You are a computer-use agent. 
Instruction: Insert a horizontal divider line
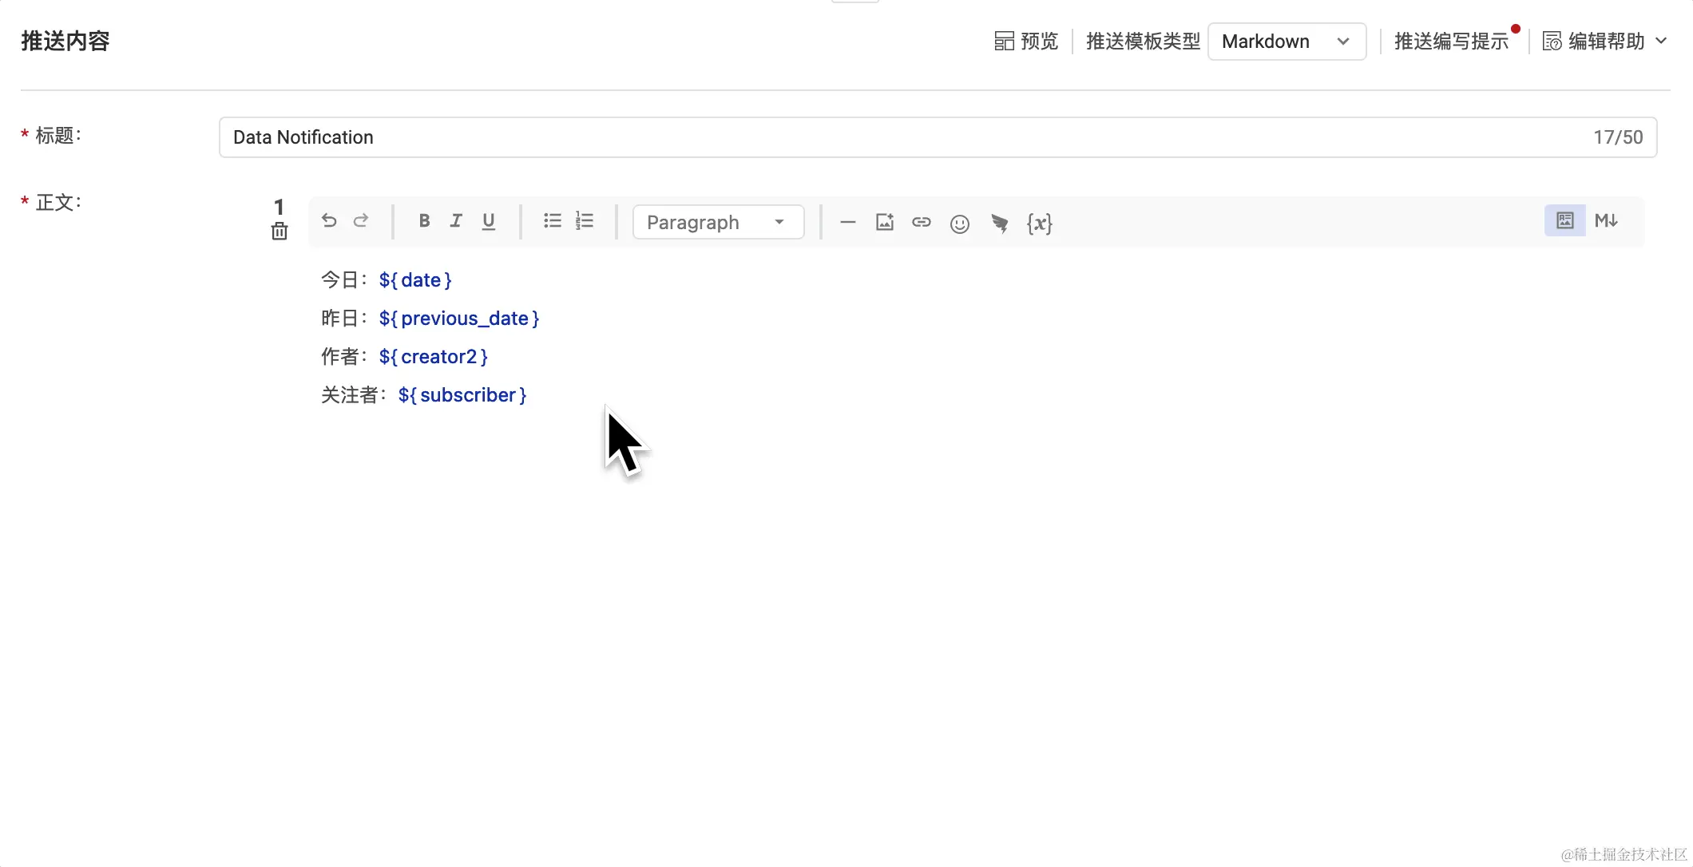click(x=848, y=222)
